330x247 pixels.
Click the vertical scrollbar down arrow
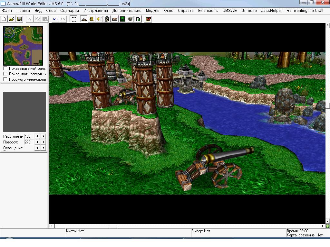(x=328, y=221)
